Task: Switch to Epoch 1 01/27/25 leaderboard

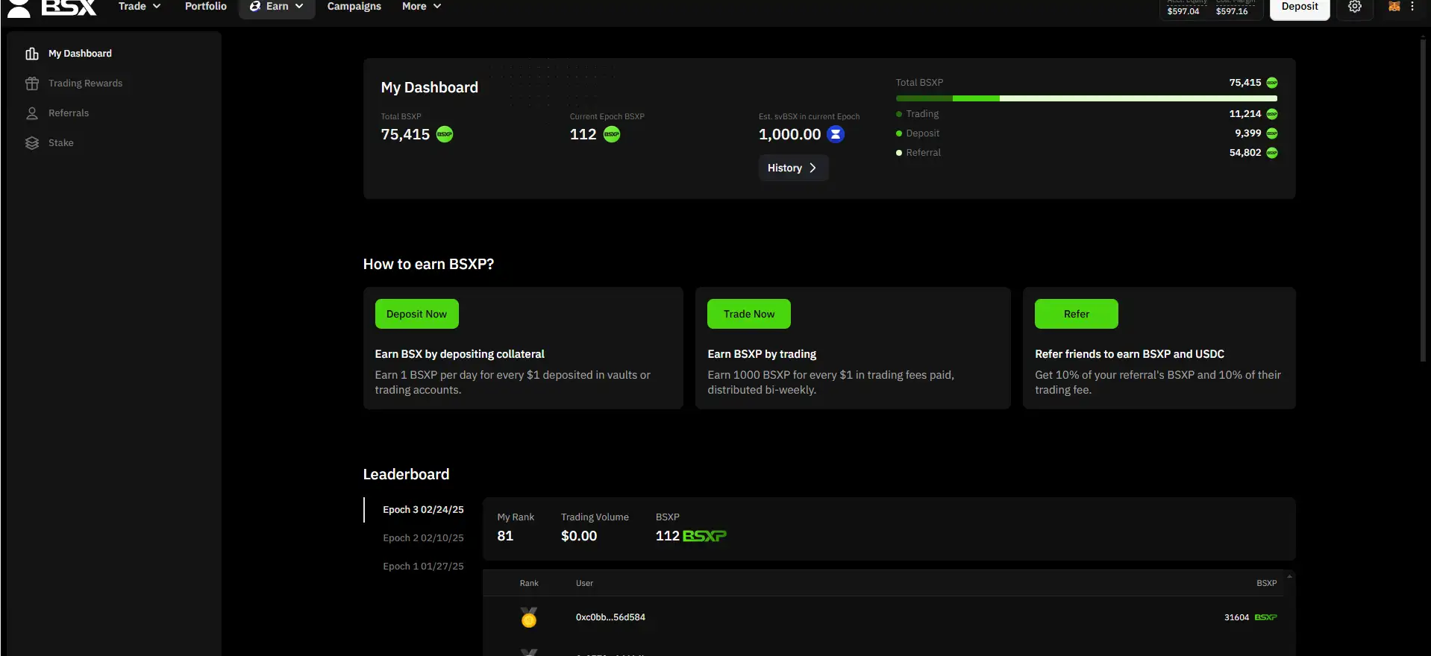Action: click(x=423, y=567)
